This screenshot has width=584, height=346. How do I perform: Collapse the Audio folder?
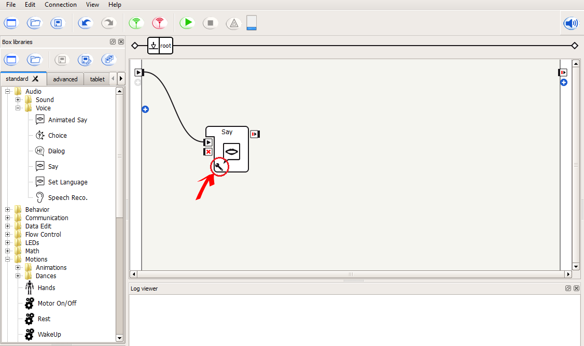point(8,92)
